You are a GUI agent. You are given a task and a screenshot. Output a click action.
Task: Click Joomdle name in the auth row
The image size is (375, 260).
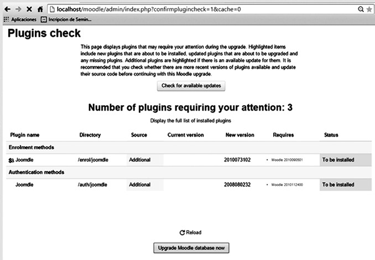(x=24, y=185)
